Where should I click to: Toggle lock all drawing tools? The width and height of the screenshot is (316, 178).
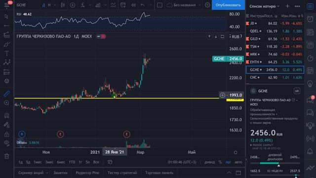(6, 134)
